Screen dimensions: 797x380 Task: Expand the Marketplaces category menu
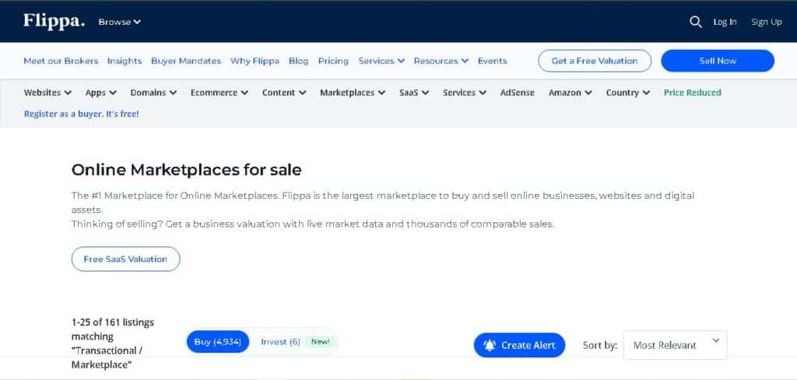tap(353, 92)
